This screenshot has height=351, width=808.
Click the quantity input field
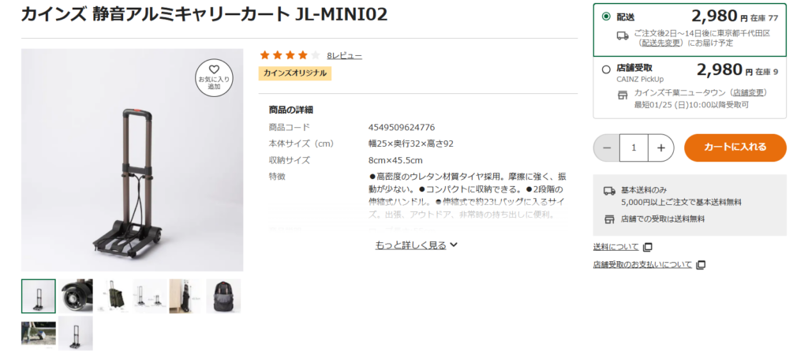(x=634, y=148)
